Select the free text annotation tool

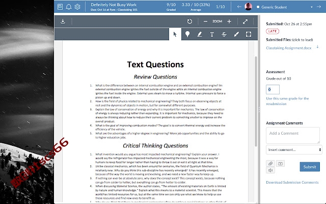pyautogui.click(x=212, y=34)
